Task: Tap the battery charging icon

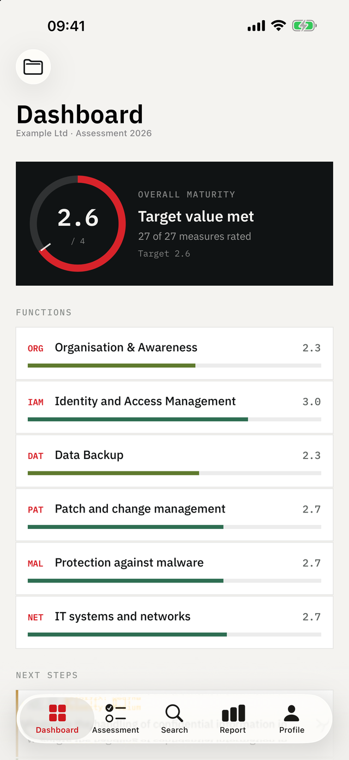Action: pyautogui.click(x=304, y=26)
